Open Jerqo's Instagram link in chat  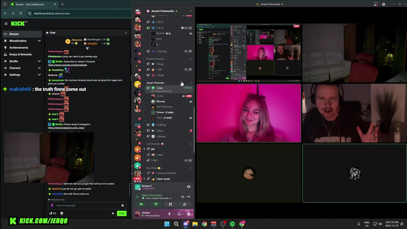[66, 128]
